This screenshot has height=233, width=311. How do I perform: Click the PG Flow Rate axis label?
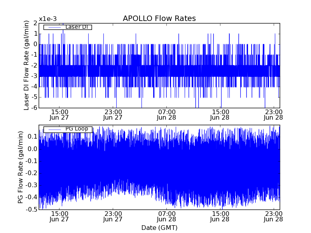tap(20, 167)
